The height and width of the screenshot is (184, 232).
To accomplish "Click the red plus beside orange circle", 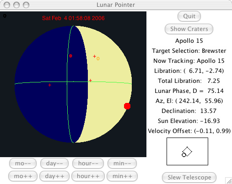I will coord(94,56).
